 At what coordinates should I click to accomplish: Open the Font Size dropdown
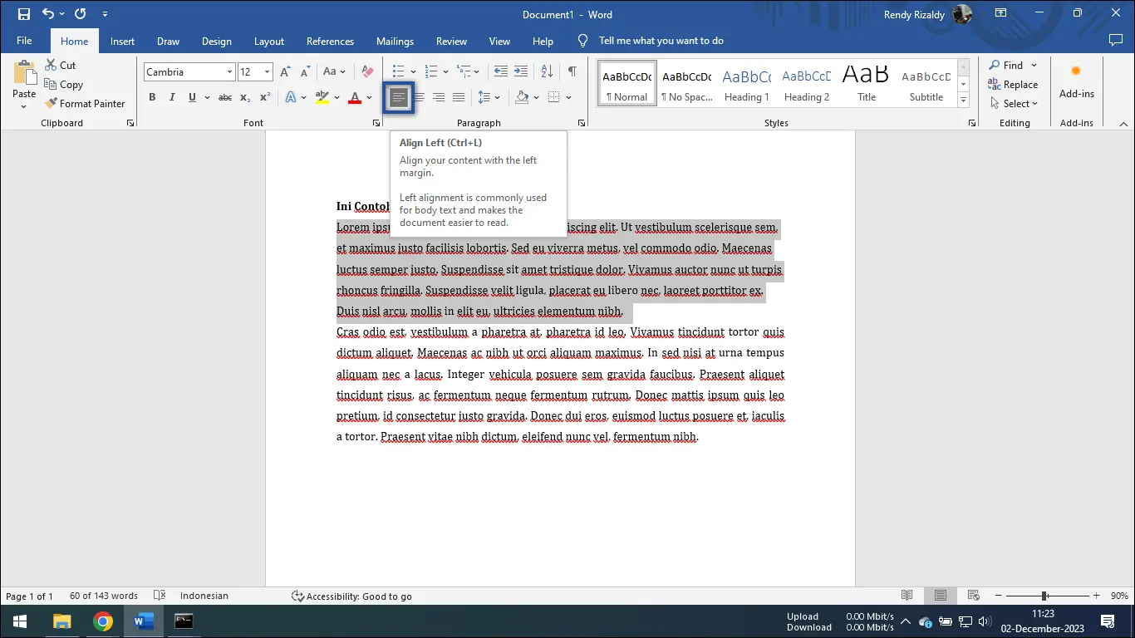click(x=266, y=71)
